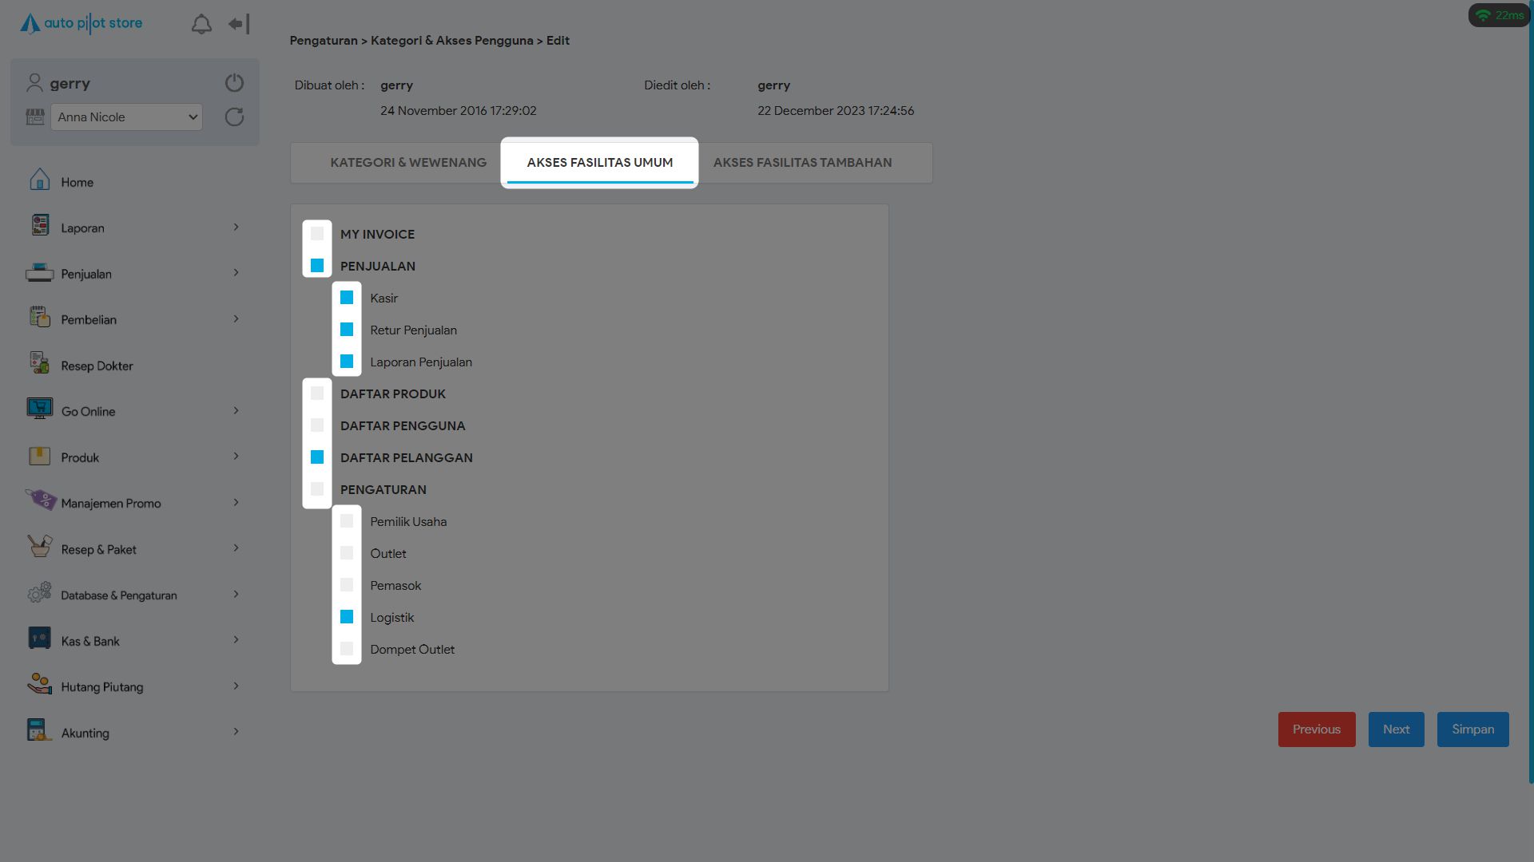
Task: Expand the Manajemen Promo submenu
Action: 236,503
